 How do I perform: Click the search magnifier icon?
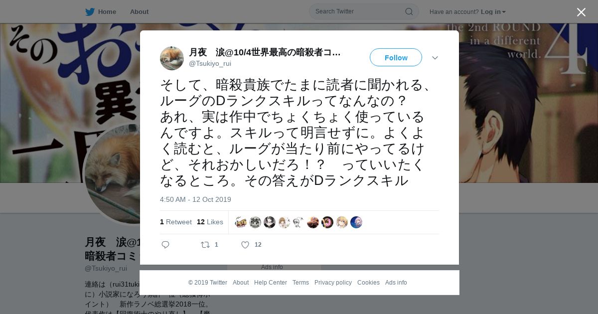[x=409, y=11]
